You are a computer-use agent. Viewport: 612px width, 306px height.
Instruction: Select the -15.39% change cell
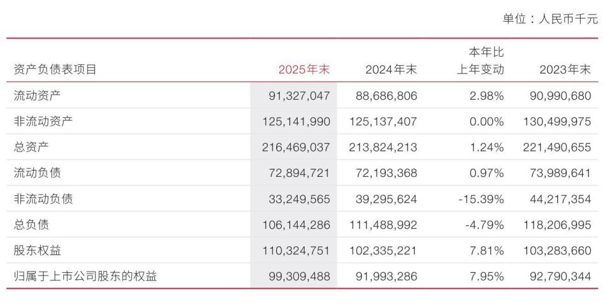point(482,199)
